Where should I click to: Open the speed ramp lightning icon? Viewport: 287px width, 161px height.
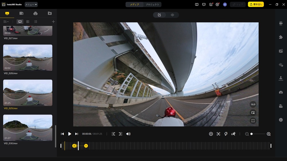tap(226, 134)
